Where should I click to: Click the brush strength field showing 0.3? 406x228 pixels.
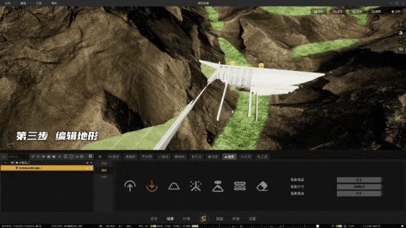[x=359, y=180]
